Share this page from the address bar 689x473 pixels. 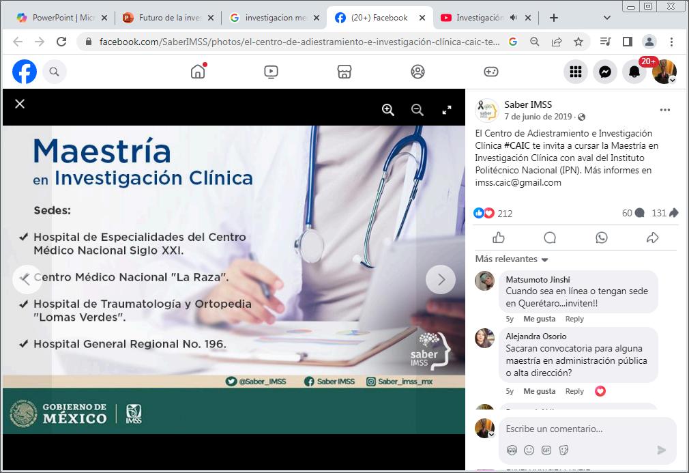click(557, 42)
